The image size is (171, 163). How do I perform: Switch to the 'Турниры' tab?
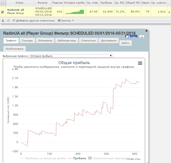(27, 41)
